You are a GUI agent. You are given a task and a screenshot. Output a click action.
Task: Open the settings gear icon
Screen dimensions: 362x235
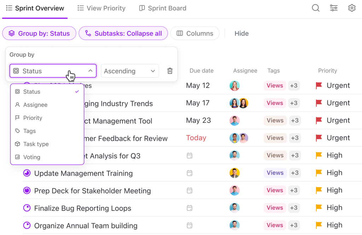[352, 8]
